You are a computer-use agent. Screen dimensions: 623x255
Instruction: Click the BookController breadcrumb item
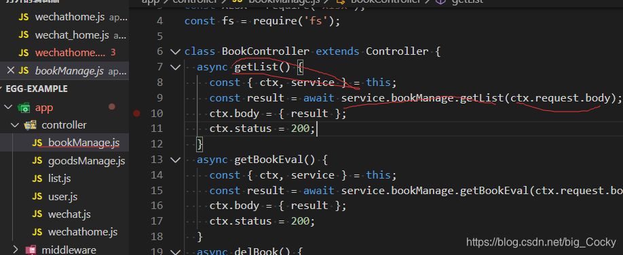pyautogui.click(x=385, y=1)
